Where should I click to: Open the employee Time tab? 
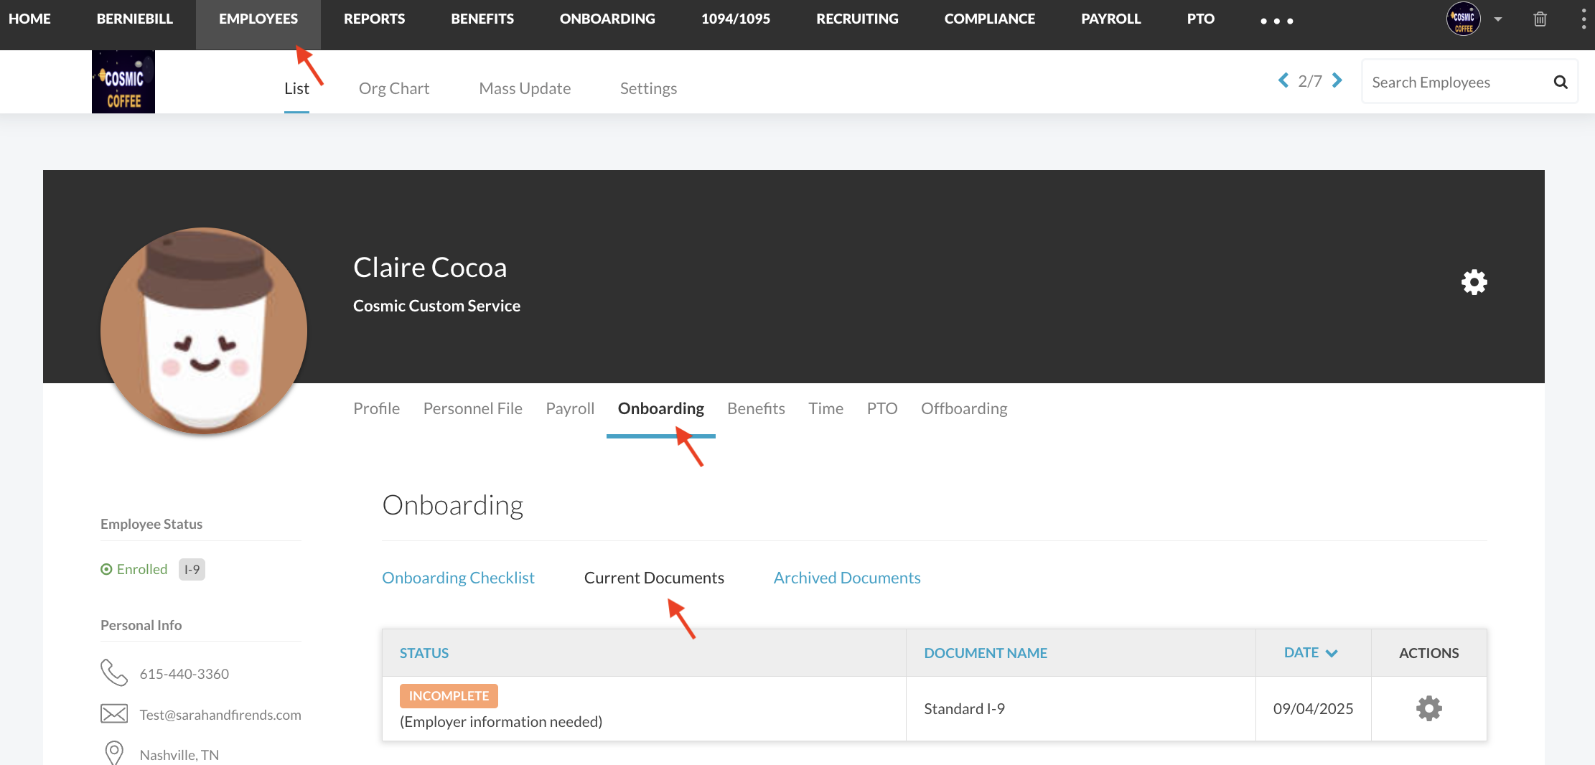click(x=825, y=408)
